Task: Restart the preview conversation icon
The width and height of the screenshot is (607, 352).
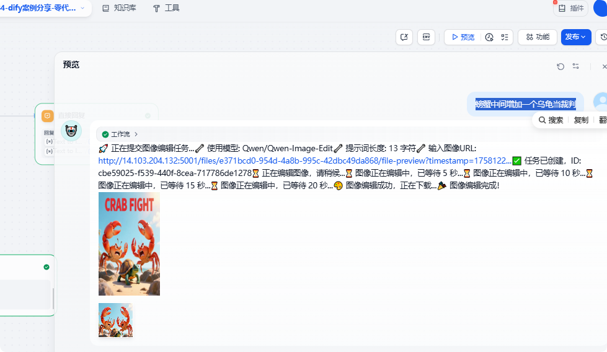Action: click(x=560, y=66)
